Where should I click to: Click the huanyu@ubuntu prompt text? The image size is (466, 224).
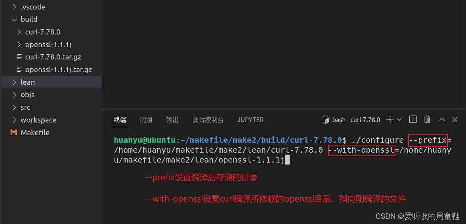pos(145,140)
